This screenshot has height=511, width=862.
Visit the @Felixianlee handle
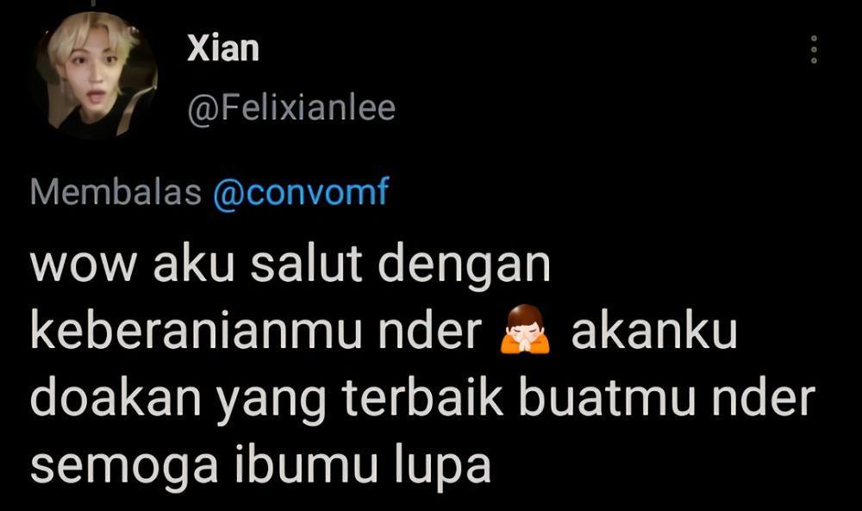point(291,108)
